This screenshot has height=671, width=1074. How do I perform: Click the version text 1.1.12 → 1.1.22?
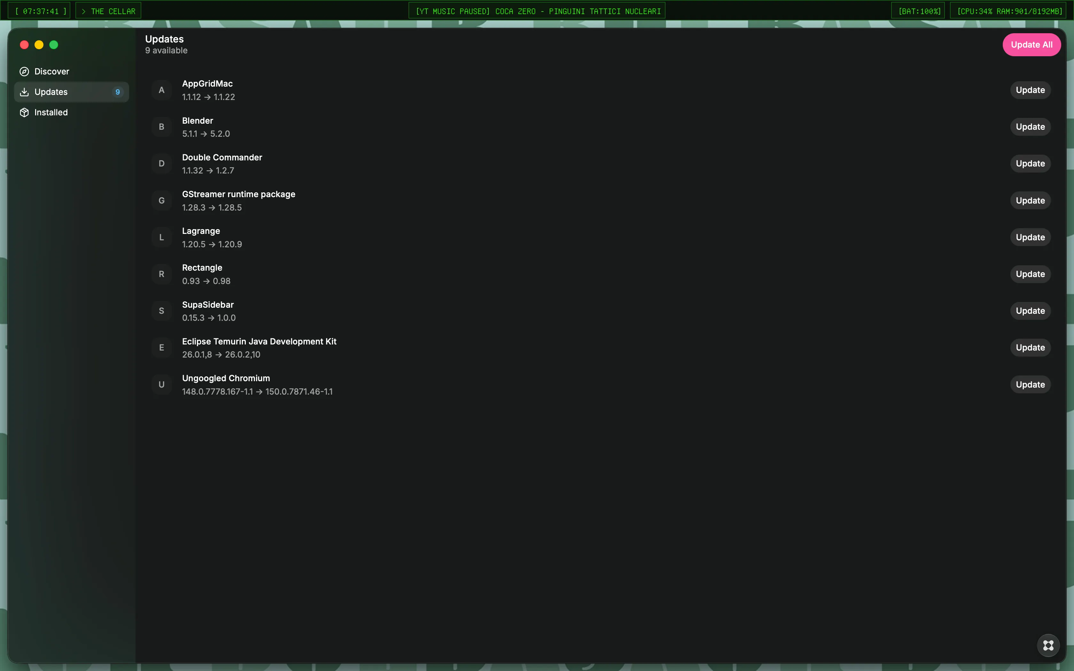(209, 97)
